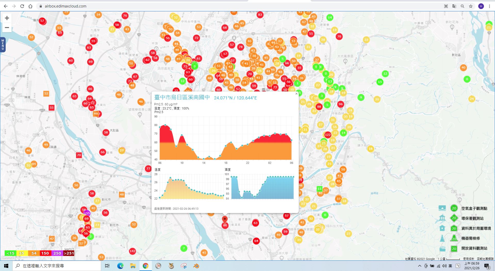Open the translate page icon
Viewport: 495px width, 271px height.
[454, 6]
